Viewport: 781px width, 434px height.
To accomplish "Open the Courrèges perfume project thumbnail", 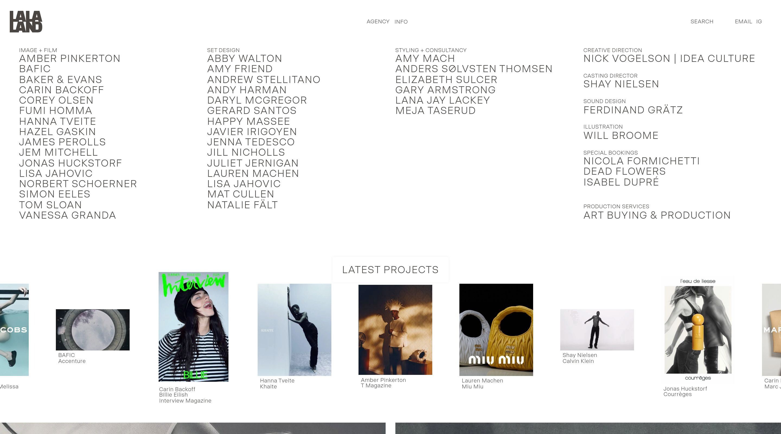I will (698, 330).
